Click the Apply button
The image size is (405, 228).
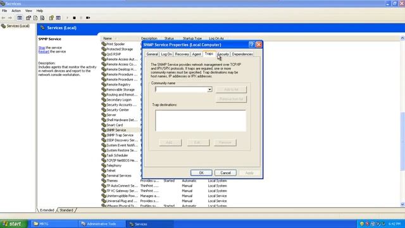click(x=249, y=173)
